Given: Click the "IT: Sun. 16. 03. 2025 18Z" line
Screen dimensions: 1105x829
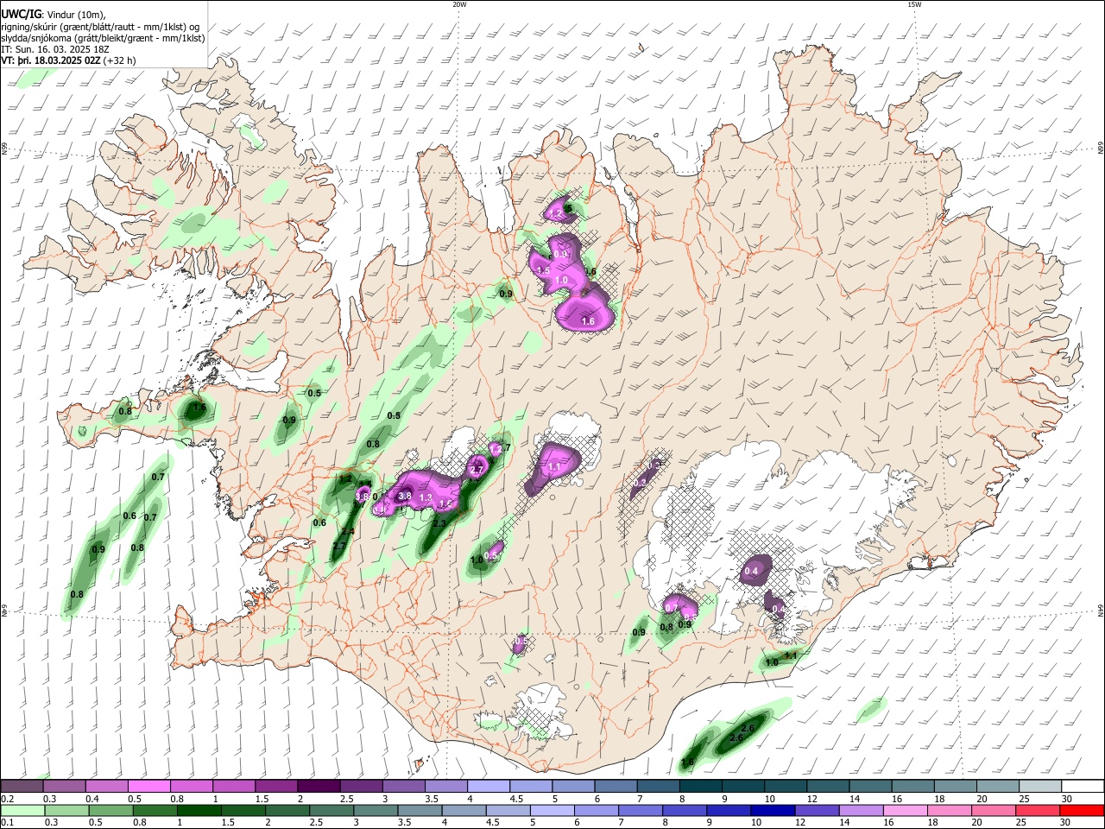Looking at the screenshot, I should coord(57,49).
